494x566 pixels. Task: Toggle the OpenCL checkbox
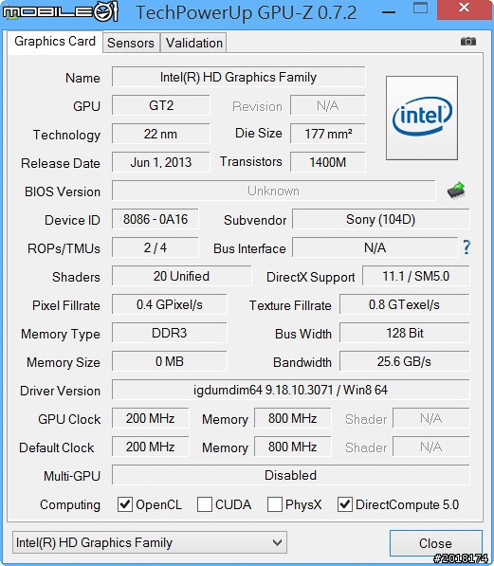[125, 504]
